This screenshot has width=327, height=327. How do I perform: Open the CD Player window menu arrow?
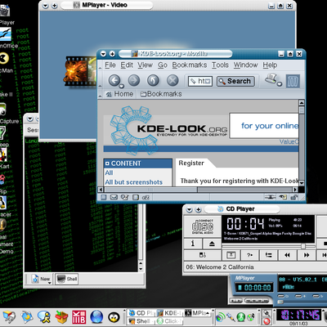(x=190, y=209)
